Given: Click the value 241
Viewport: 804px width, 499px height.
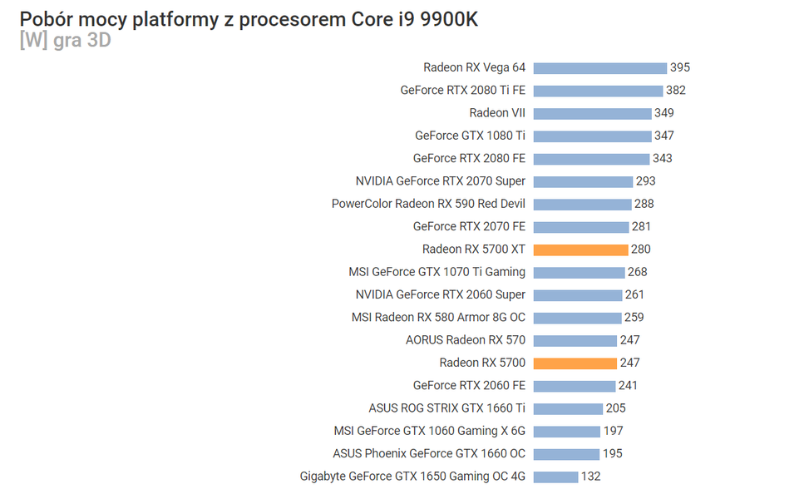Looking at the screenshot, I should point(628,385).
